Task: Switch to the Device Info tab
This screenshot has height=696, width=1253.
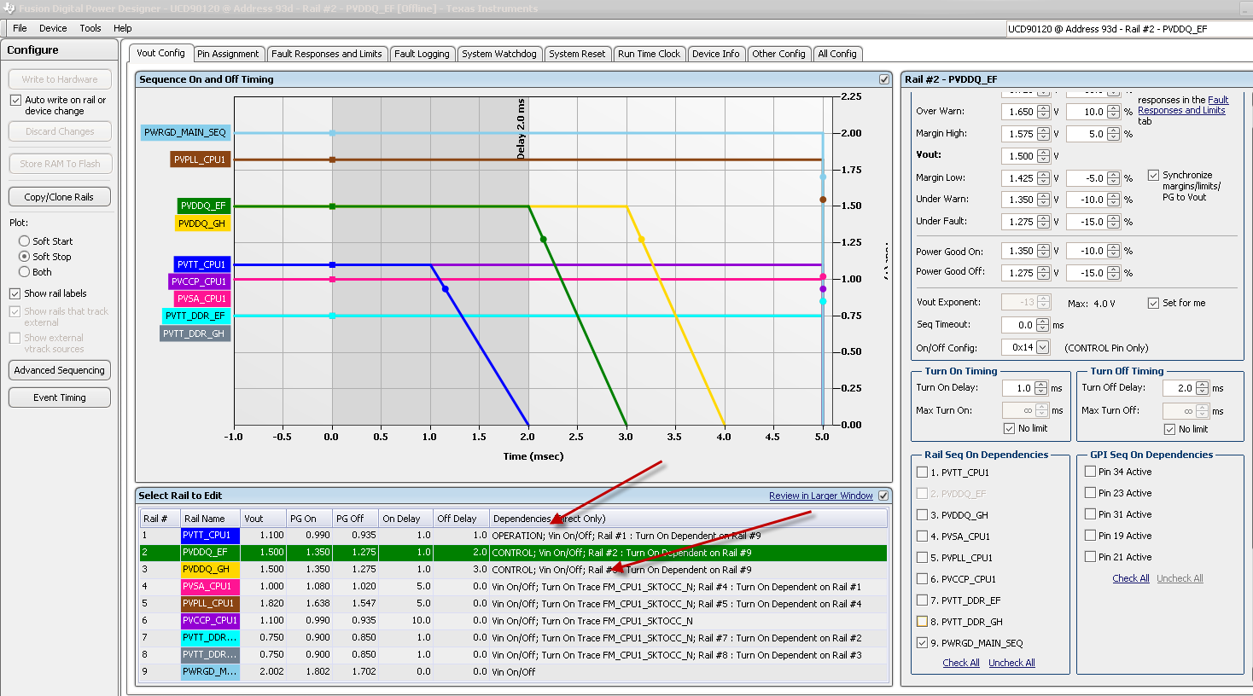Action: click(x=716, y=54)
